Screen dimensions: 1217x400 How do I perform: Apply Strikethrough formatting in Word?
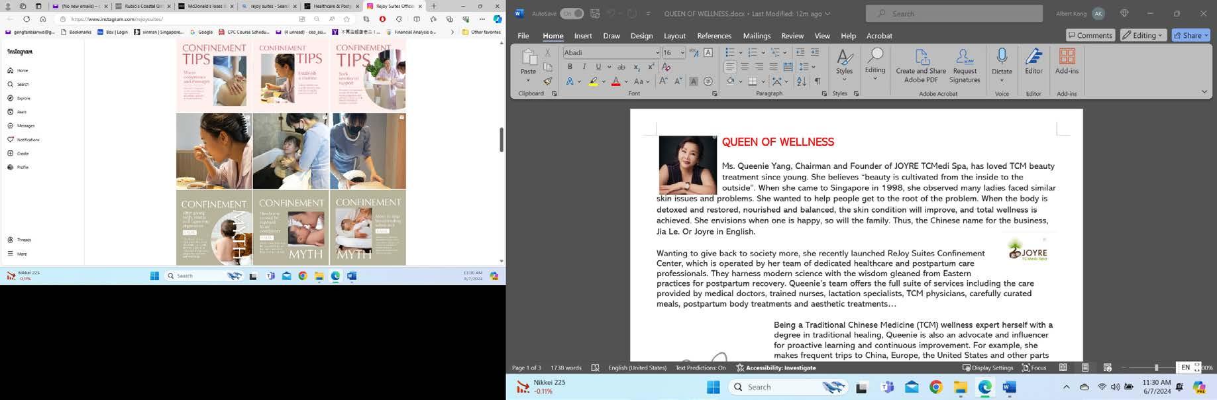(621, 67)
